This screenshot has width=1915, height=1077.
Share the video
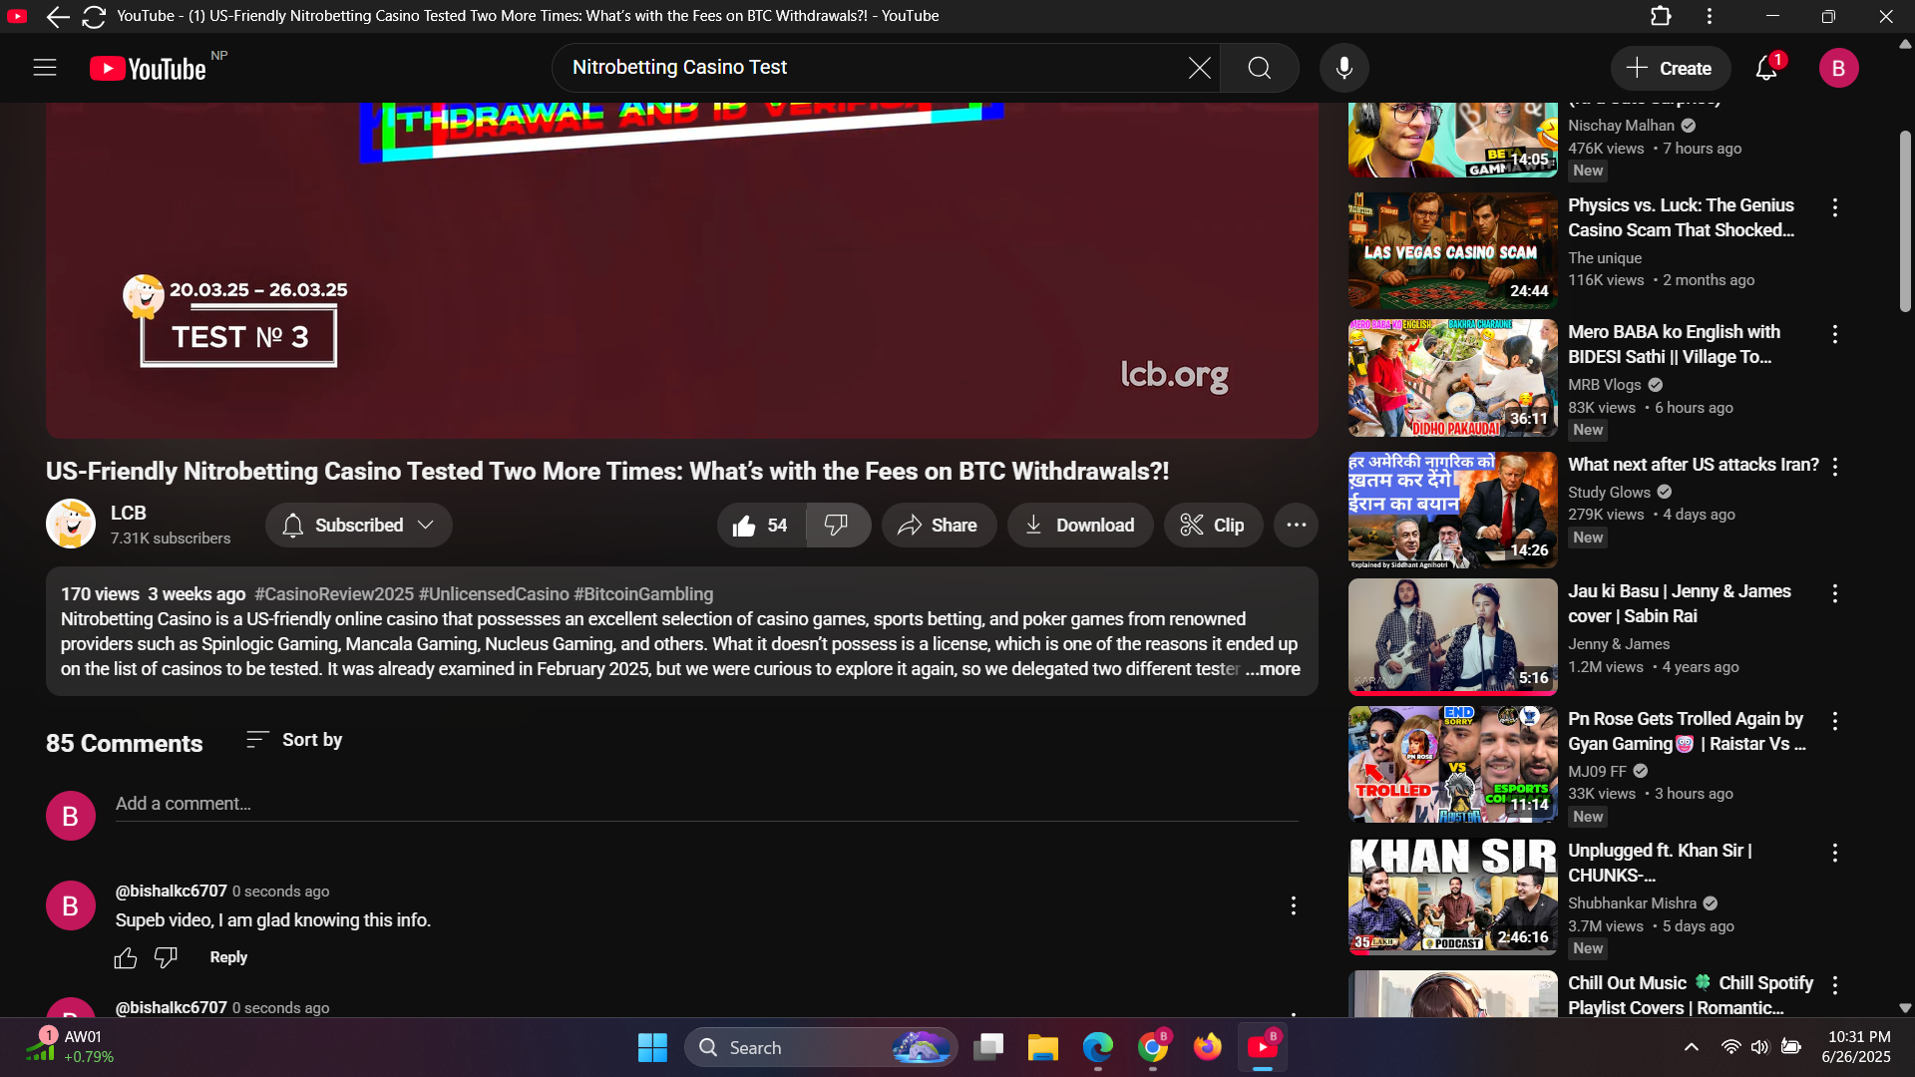(939, 526)
